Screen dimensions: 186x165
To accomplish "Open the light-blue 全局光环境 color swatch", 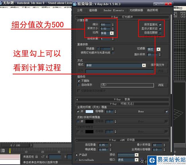I will tap(89, 112).
